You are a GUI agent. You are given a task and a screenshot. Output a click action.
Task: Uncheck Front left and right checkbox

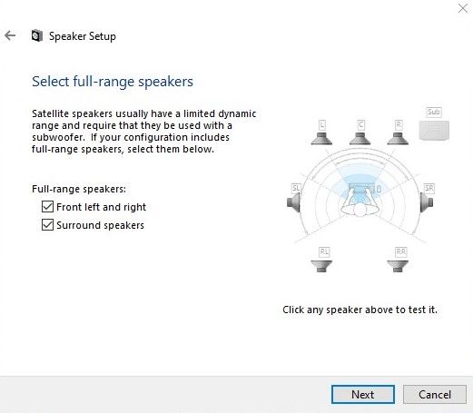tap(47, 207)
